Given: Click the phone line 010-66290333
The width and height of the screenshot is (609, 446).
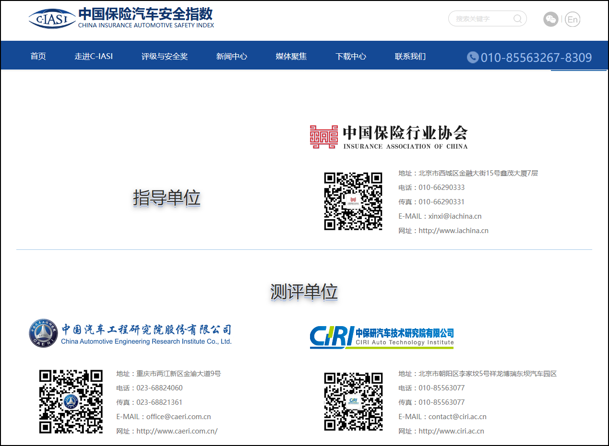Looking at the screenshot, I should point(431,188).
